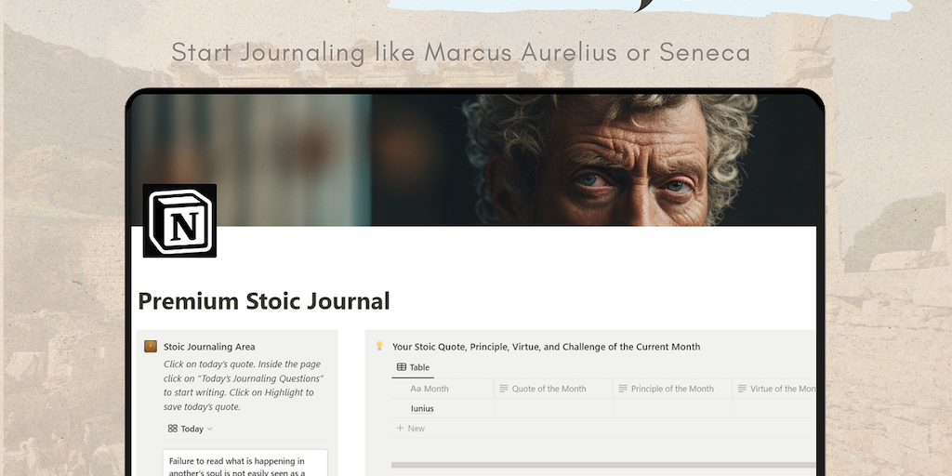Image resolution: width=952 pixels, height=476 pixels.
Task: Click the text icon of Quote of the Month
Action: point(503,389)
